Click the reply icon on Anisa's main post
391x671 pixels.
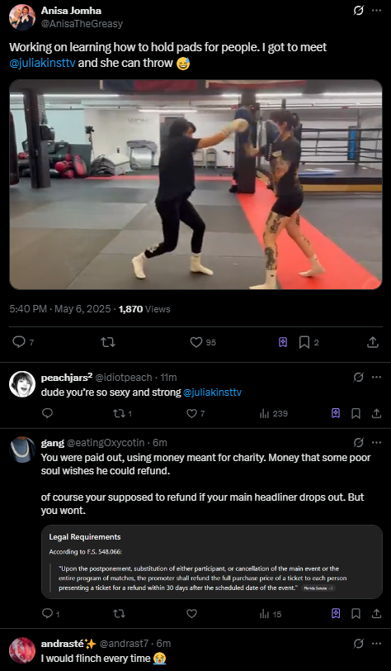tap(19, 342)
